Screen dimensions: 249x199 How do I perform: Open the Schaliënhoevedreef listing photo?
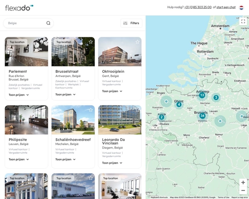(73, 120)
